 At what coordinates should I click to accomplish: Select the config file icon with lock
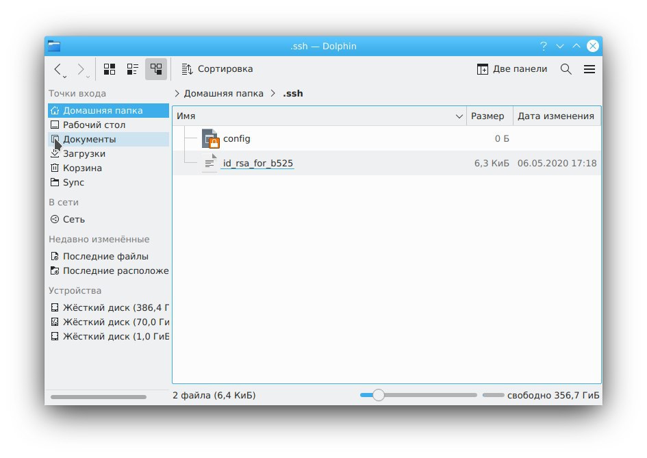click(x=210, y=139)
